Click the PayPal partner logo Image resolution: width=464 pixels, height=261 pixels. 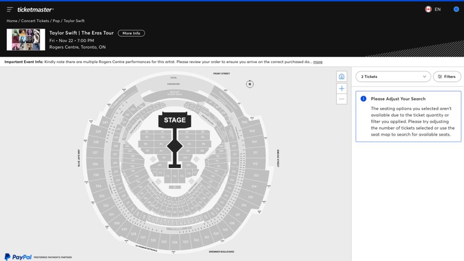tap(18, 257)
